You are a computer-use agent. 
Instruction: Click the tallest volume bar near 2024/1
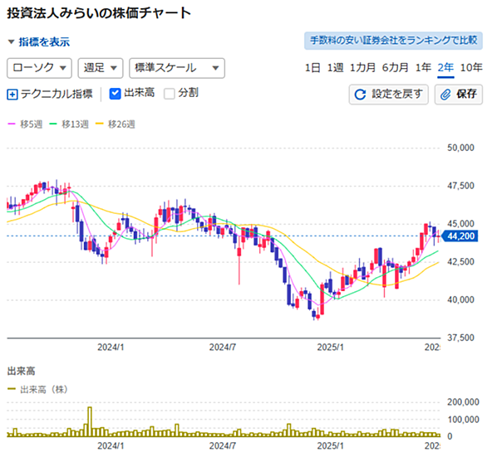[x=90, y=421]
